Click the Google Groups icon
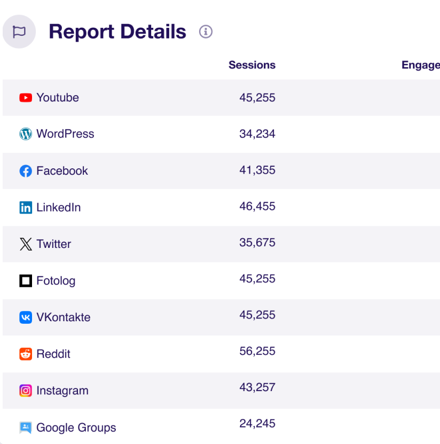The width and height of the screenshot is (440, 444). pos(26,427)
